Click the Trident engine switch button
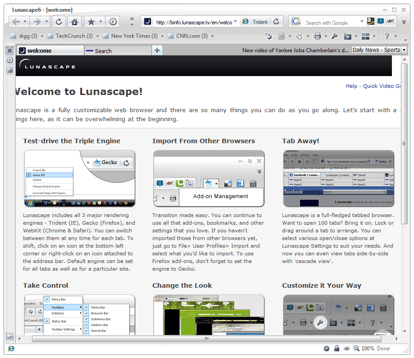 point(255,22)
